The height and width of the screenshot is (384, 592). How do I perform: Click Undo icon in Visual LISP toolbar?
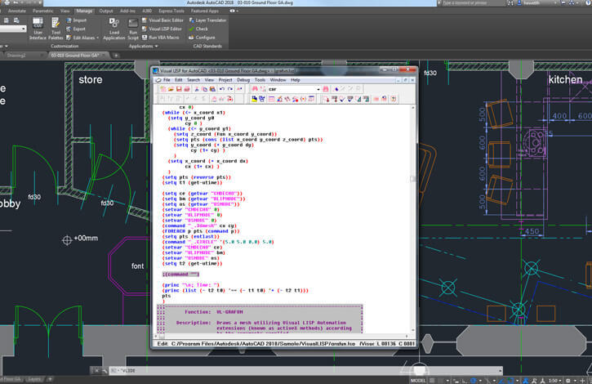coord(222,89)
